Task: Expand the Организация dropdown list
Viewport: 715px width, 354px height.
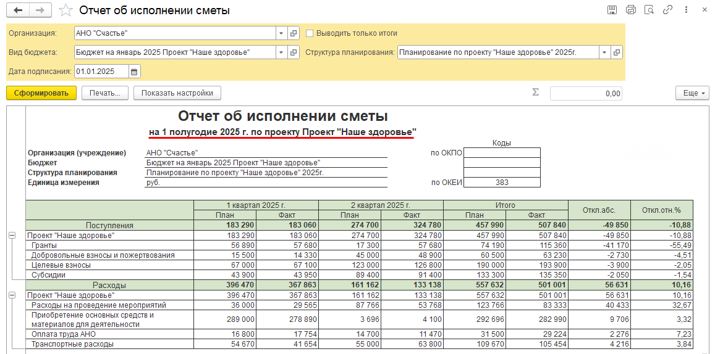Action: (281, 33)
